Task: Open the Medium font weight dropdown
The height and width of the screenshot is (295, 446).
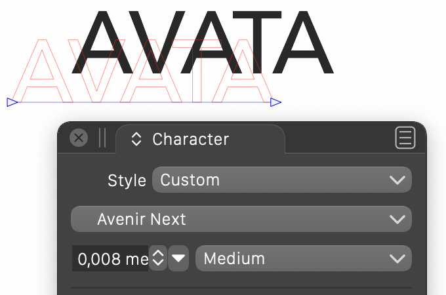Action: 304,258
